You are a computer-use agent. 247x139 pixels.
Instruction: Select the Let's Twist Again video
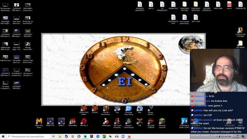17,46
